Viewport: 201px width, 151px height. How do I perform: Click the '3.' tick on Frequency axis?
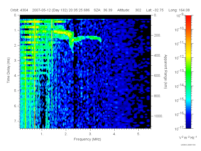click(x=90, y=134)
